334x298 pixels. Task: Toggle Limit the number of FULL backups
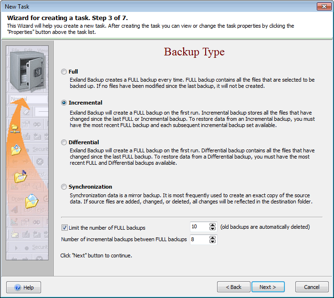pos(64,228)
